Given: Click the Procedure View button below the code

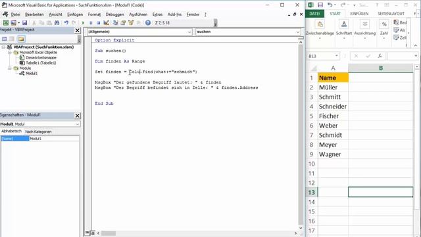Looking at the screenshot, I should tap(87, 233).
